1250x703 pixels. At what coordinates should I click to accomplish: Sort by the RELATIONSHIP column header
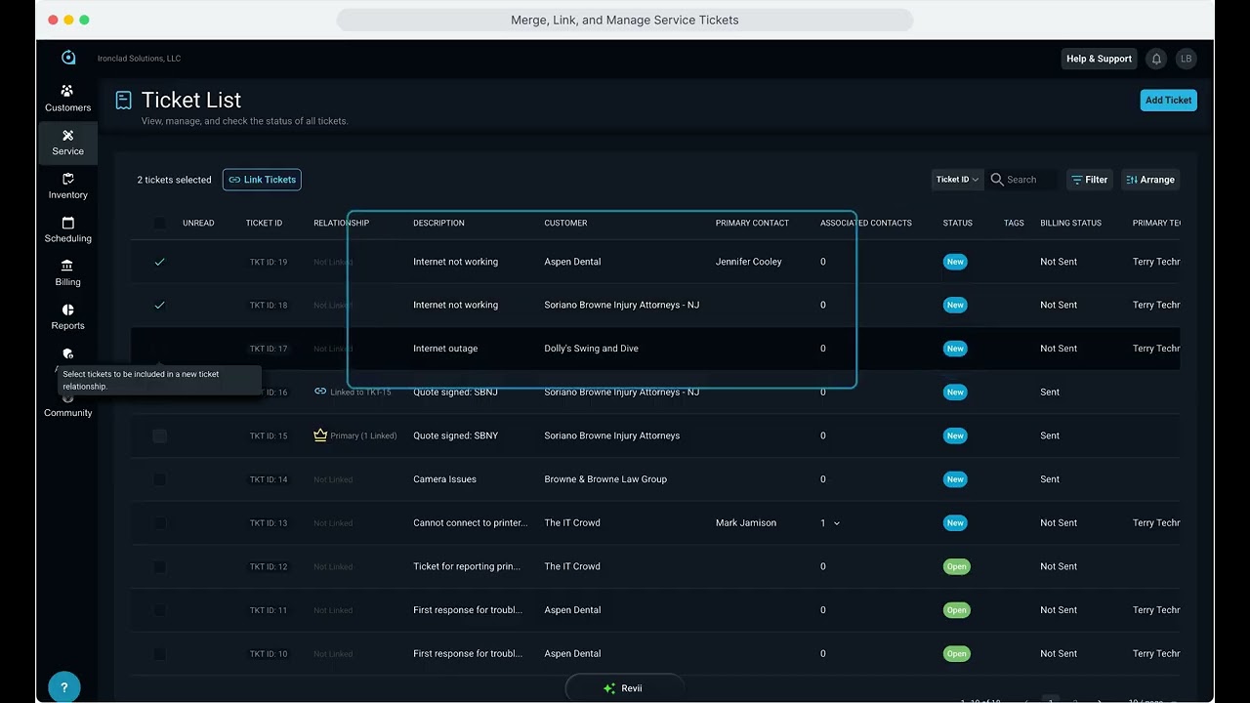coord(341,224)
